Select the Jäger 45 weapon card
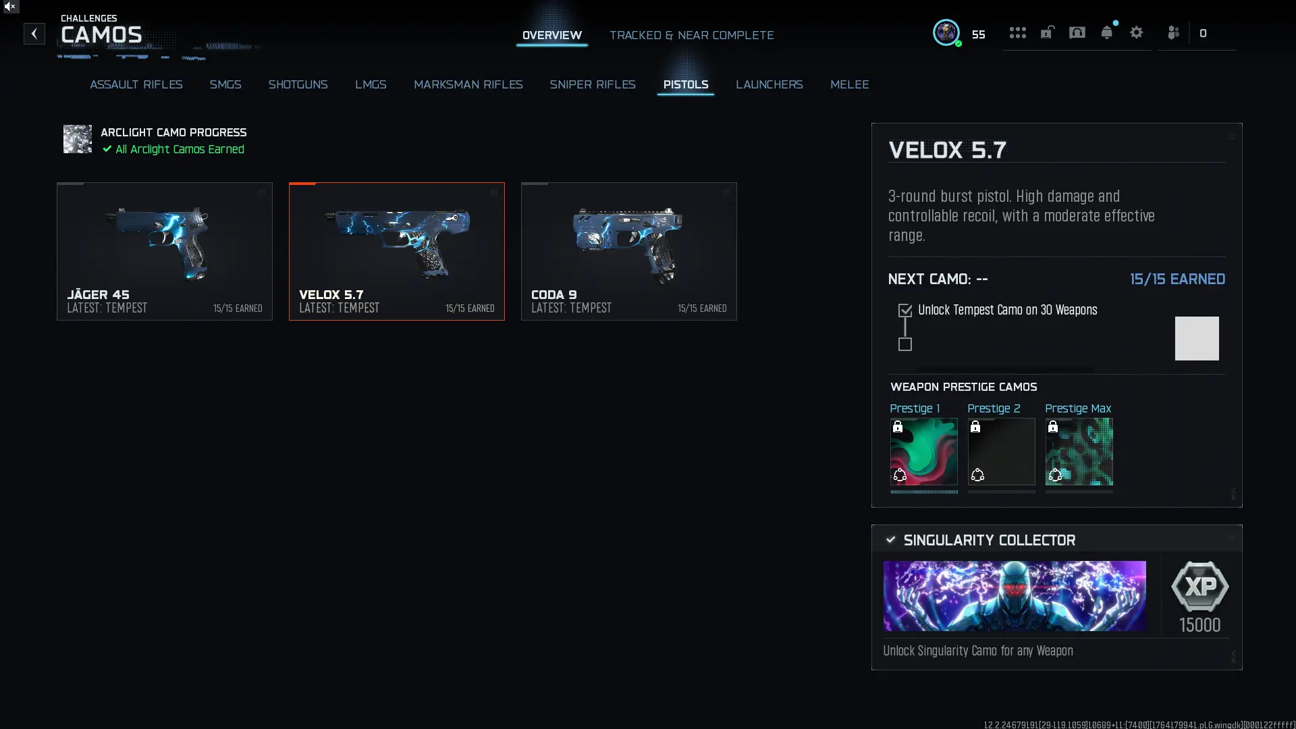 click(165, 251)
